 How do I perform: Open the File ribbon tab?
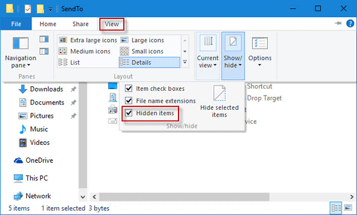16,24
